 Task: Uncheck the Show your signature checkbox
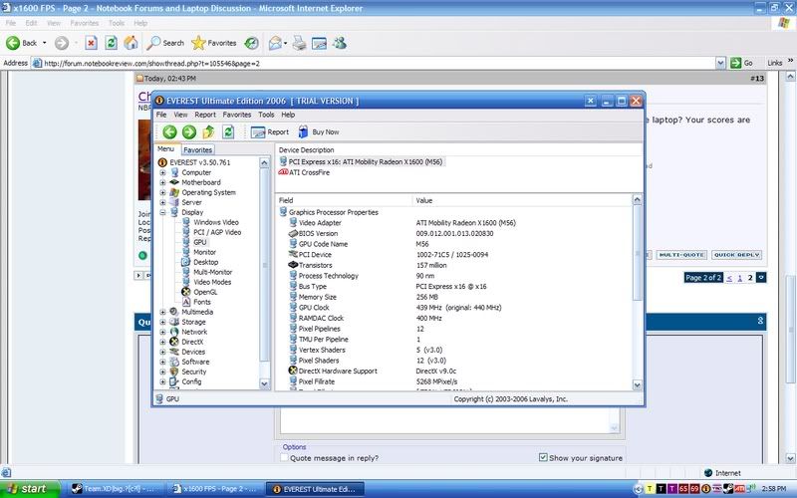point(543,458)
